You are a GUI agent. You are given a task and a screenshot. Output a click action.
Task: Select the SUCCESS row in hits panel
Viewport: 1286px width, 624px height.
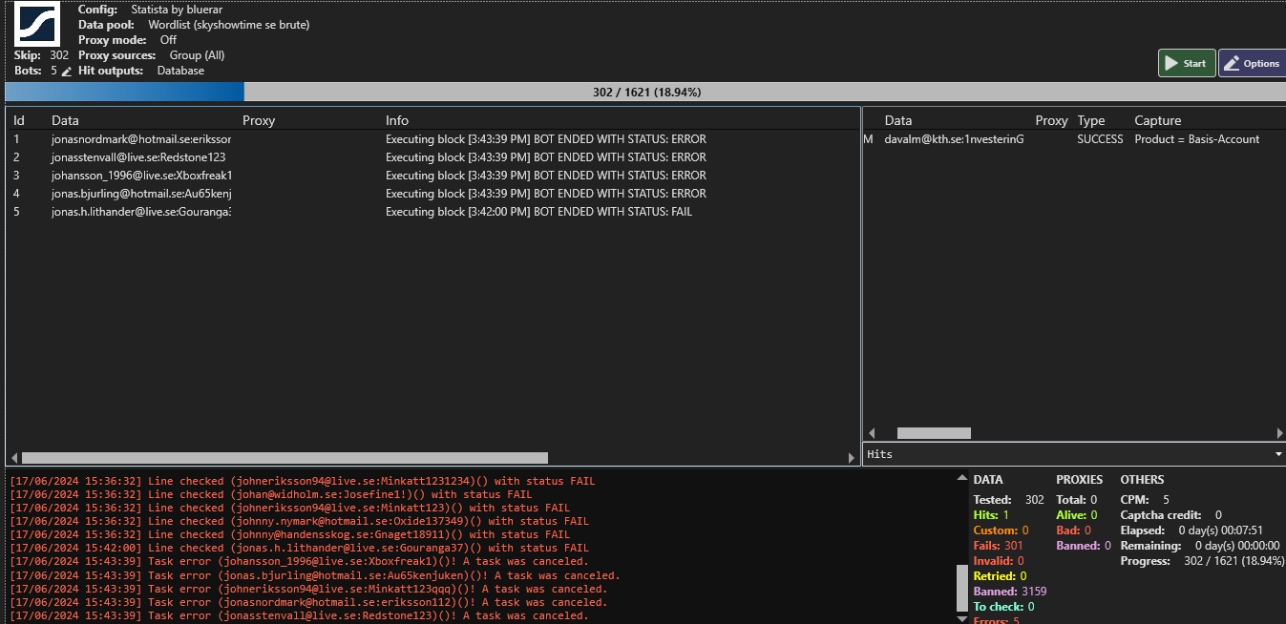click(x=1050, y=139)
